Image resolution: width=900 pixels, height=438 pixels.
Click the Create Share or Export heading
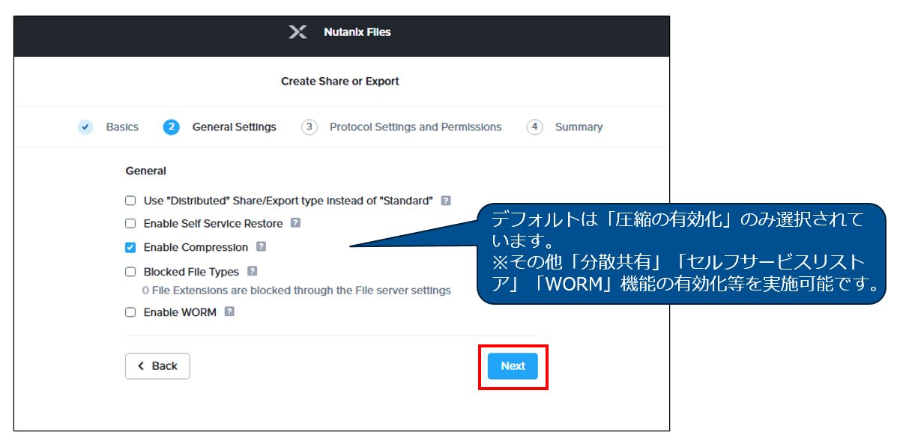click(x=340, y=82)
